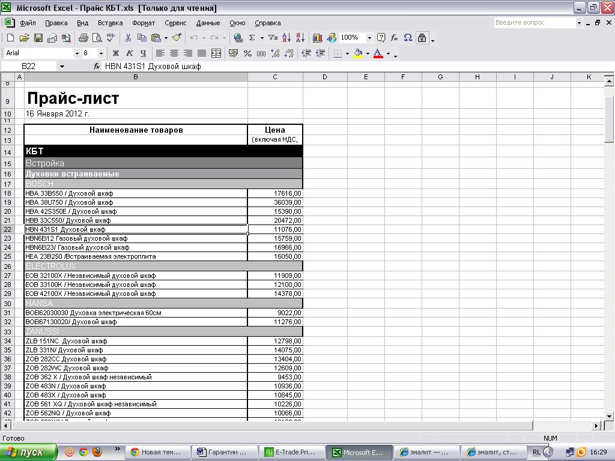Copy selection with Copy icon
The width and height of the screenshot is (615, 461).
coord(142,38)
